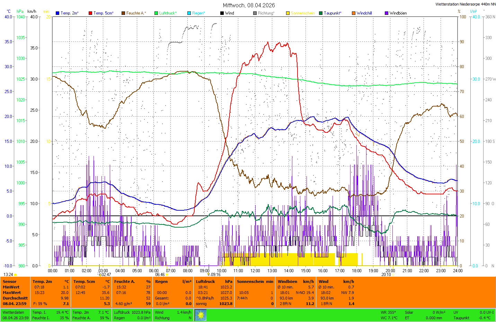Click the cyan Regen legend square
The image size is (496, 322).
189,13
